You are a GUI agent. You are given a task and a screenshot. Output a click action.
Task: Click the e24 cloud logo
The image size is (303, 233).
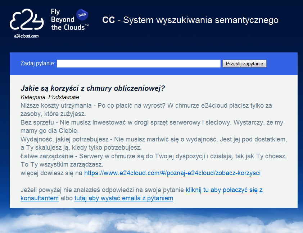[27, 19]
